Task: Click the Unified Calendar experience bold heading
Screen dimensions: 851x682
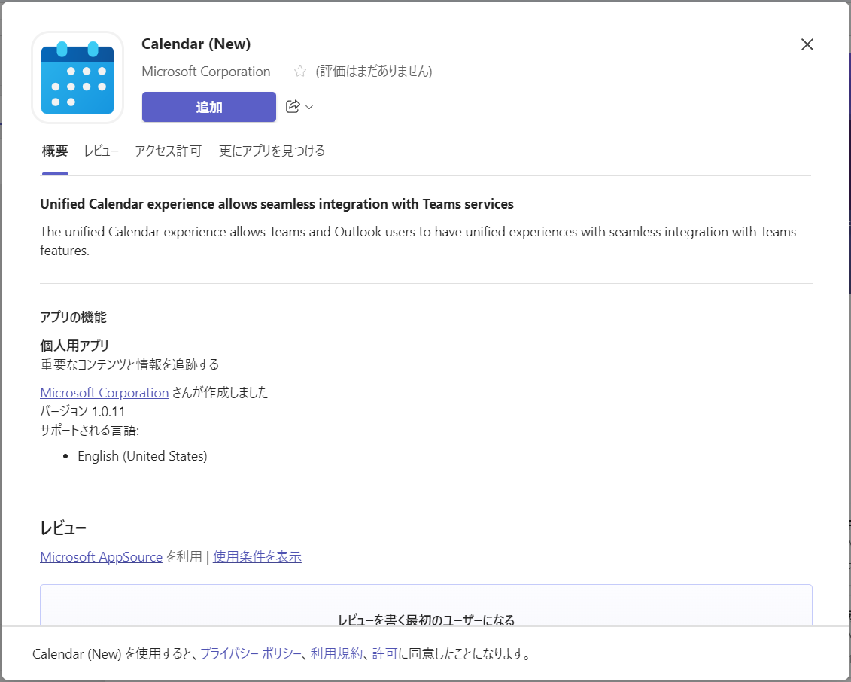Action: (277, 204)
